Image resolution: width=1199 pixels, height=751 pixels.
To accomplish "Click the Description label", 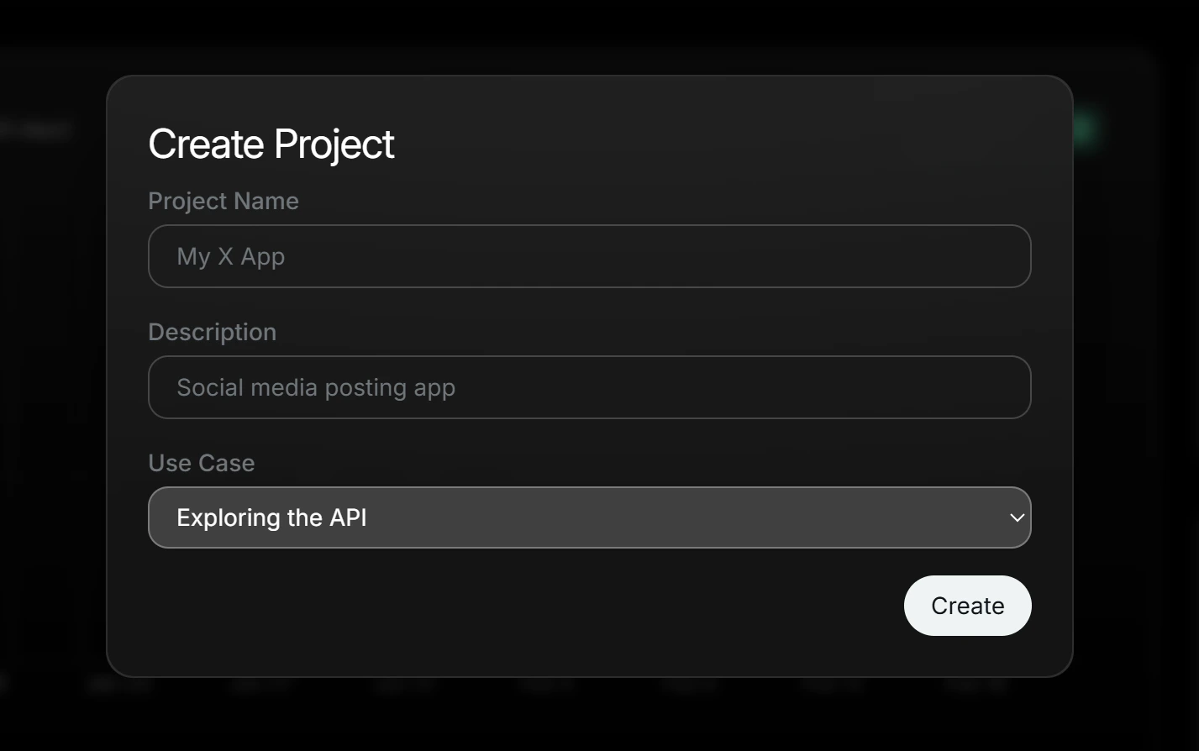I will [212, 331].
